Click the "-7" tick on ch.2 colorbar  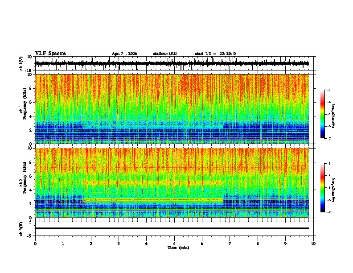[328, 212]
